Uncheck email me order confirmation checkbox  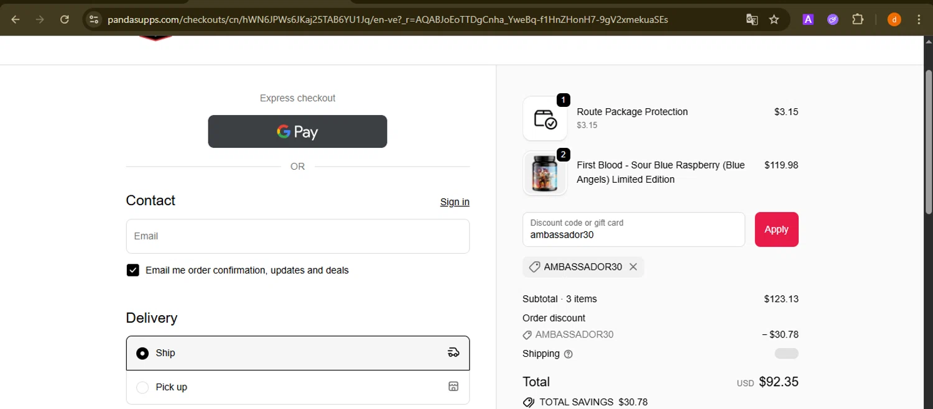point(132,270)
